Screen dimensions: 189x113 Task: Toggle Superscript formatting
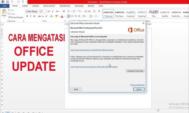(x=46, y=16)
